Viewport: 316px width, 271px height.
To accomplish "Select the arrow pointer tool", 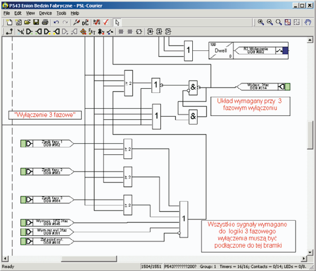I will click(117, 22).
